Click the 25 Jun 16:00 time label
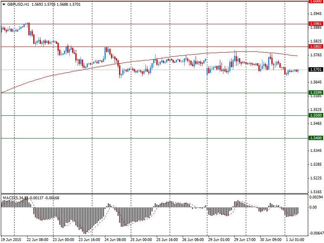This screenshot has height=243, width=324. [x=167, y=240]
